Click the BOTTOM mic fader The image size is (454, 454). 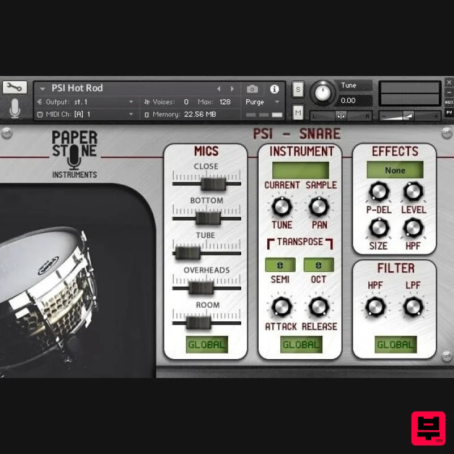click(x=208, y=218)
